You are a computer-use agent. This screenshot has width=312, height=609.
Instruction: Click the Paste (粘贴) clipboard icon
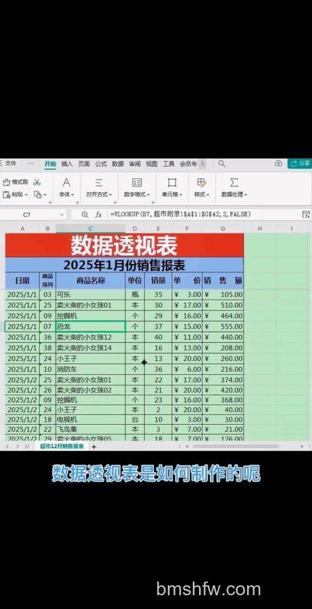click(6, 195)
